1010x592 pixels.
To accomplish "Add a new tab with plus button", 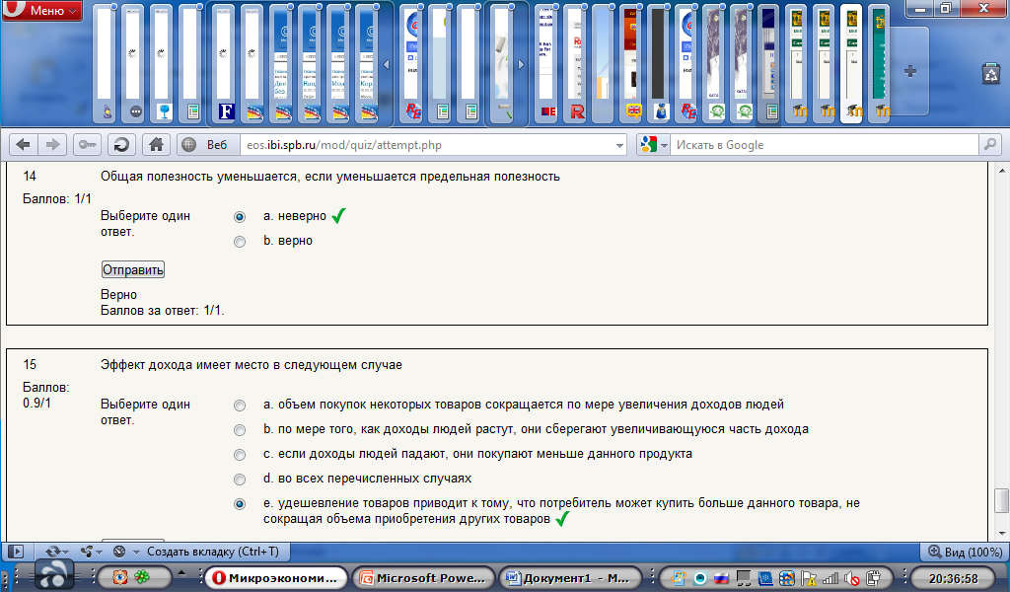I will tap(910, 71).
